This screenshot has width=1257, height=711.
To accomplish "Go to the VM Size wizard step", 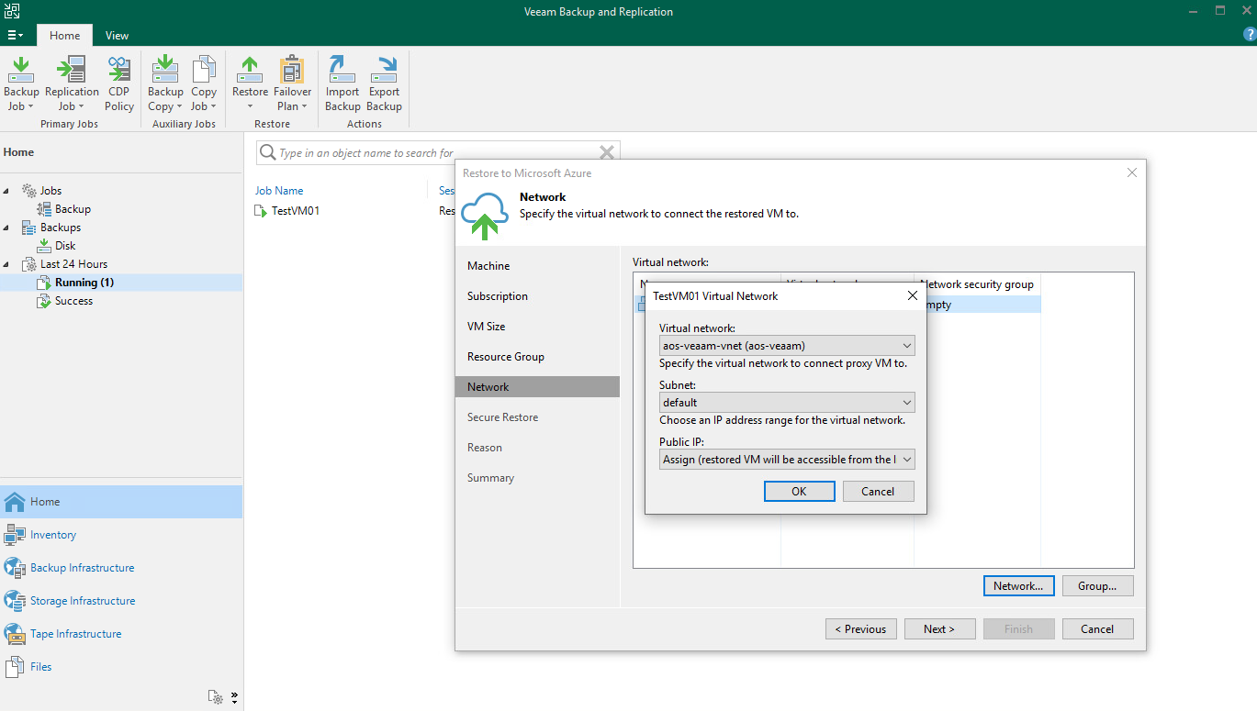I will [x=537, y=327].
